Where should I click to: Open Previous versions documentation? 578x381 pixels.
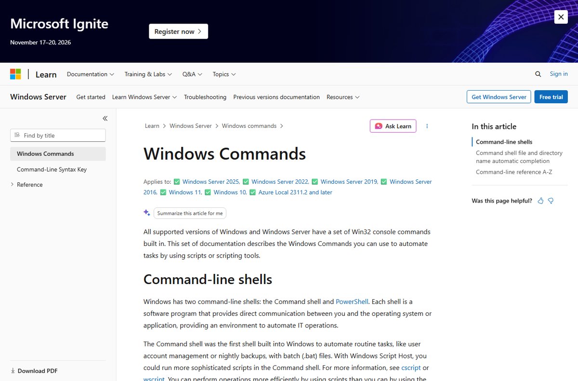(x=276, y=97)
